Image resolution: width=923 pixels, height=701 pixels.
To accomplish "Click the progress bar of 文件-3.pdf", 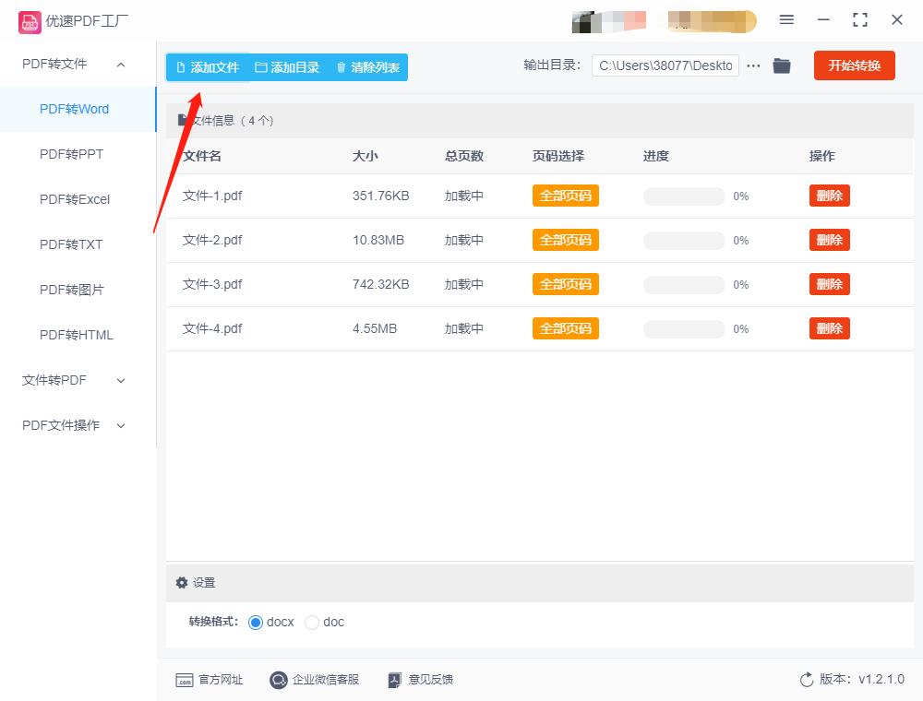I will pos(683,284).
